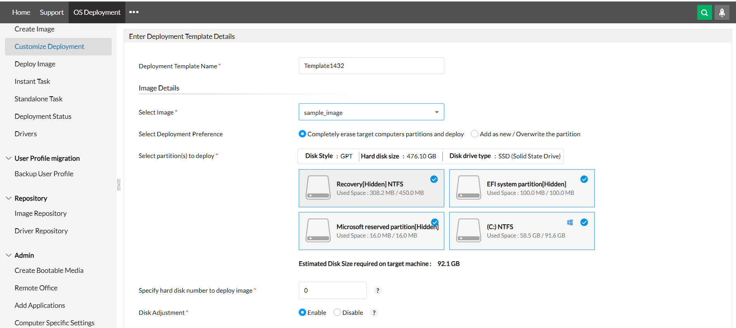The height and width of the screenshot is (328, 736).
Task: Select the Disable disk adjustment option
Action: (337, 312)
